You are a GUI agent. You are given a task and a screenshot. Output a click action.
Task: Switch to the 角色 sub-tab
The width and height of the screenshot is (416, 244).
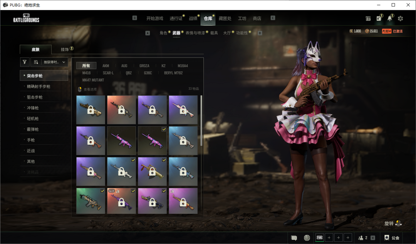click(163, 33)
